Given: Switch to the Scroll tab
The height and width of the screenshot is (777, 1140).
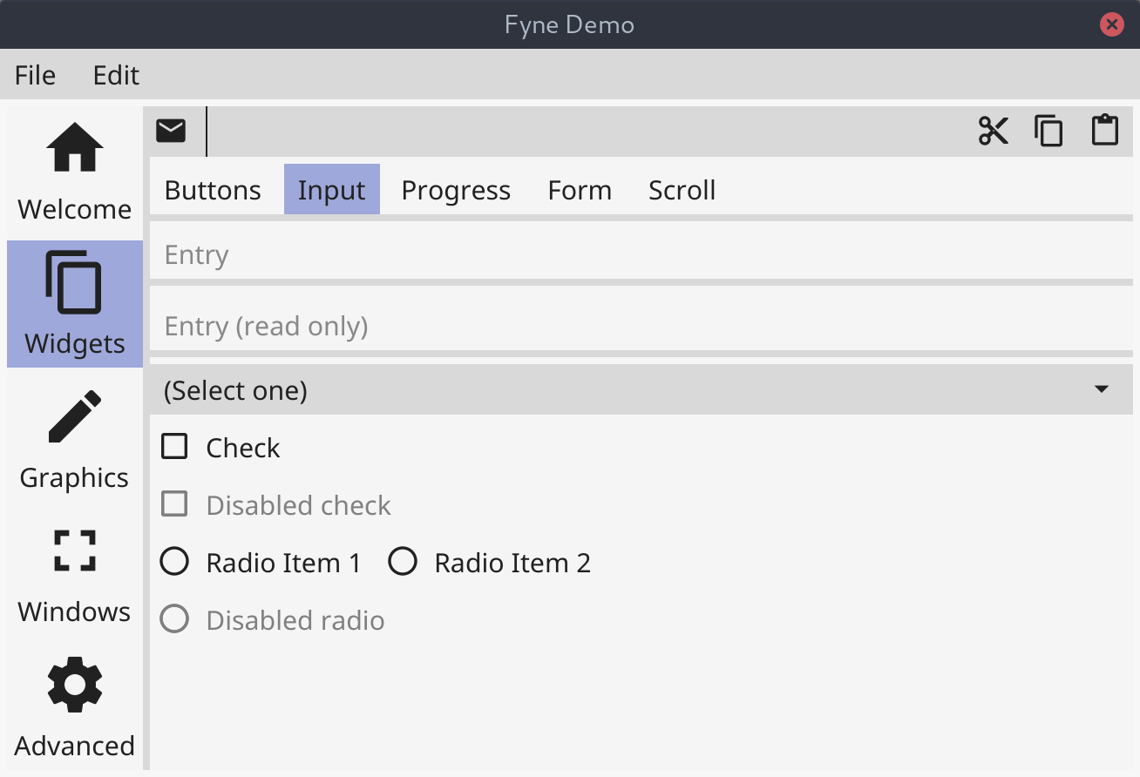Looking at the screenshot, I should click(x=682, y=190).
